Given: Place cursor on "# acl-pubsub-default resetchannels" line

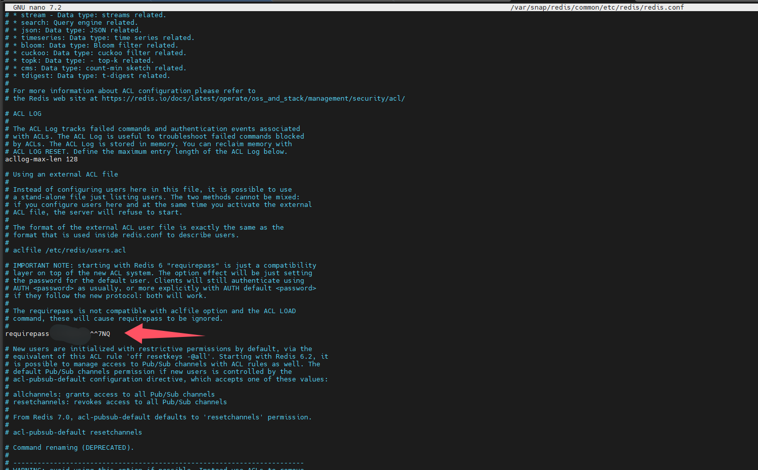Looking at the screenshot, I should (74, 433).
